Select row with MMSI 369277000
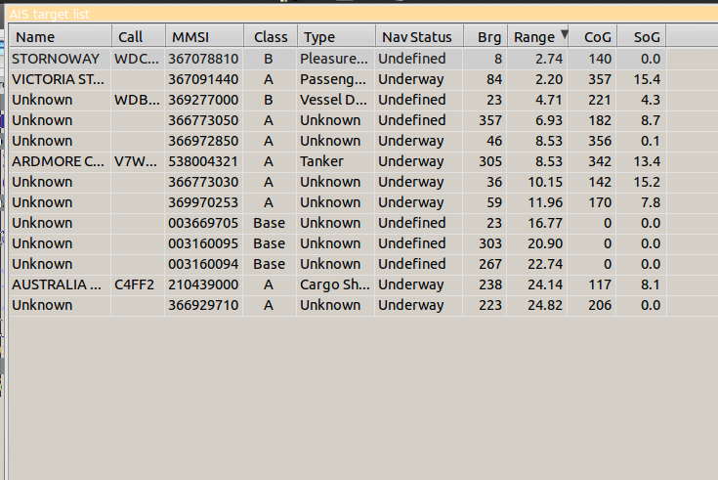Image resolution: width=718 pixels, height=480 pixels. tap(205, 100)
